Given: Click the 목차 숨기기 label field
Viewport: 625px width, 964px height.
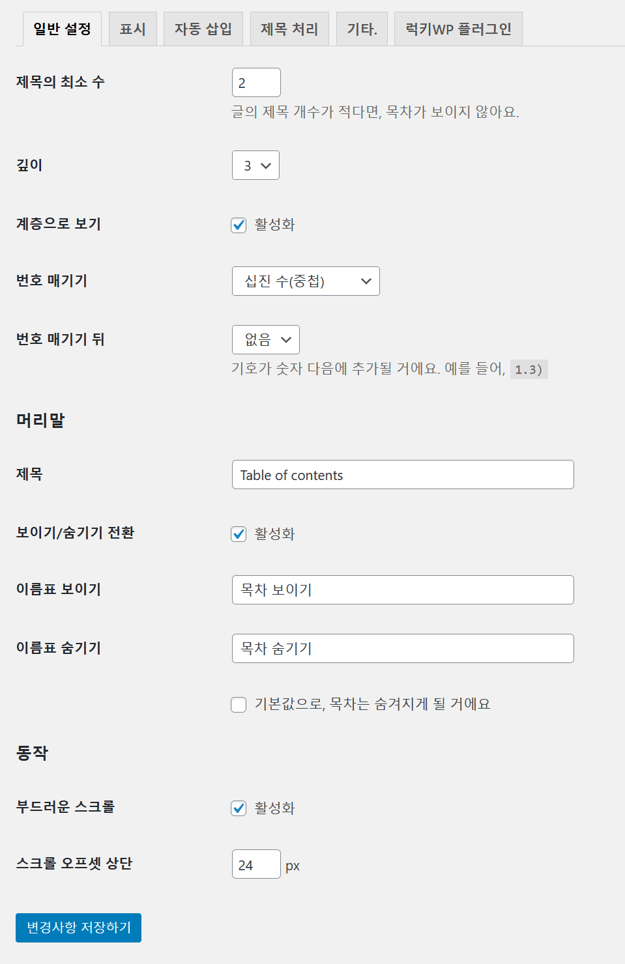Looking at the screenshot, I should click(403, 648).
